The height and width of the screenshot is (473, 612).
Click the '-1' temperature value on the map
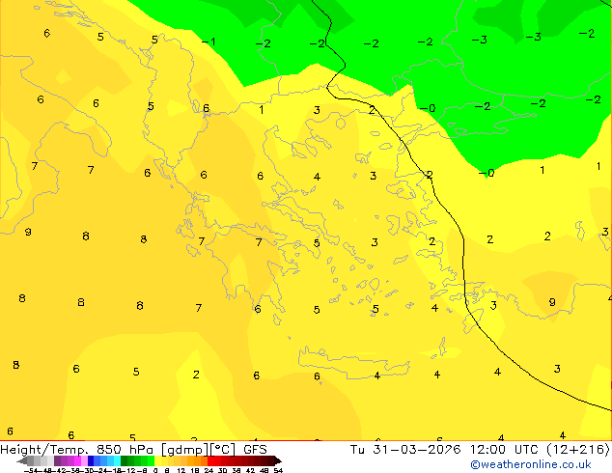coord(209,42)
